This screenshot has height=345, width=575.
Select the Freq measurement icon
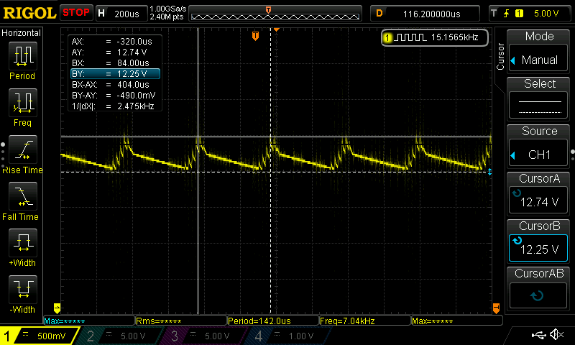pyautogui.click(x=23, y=102)
